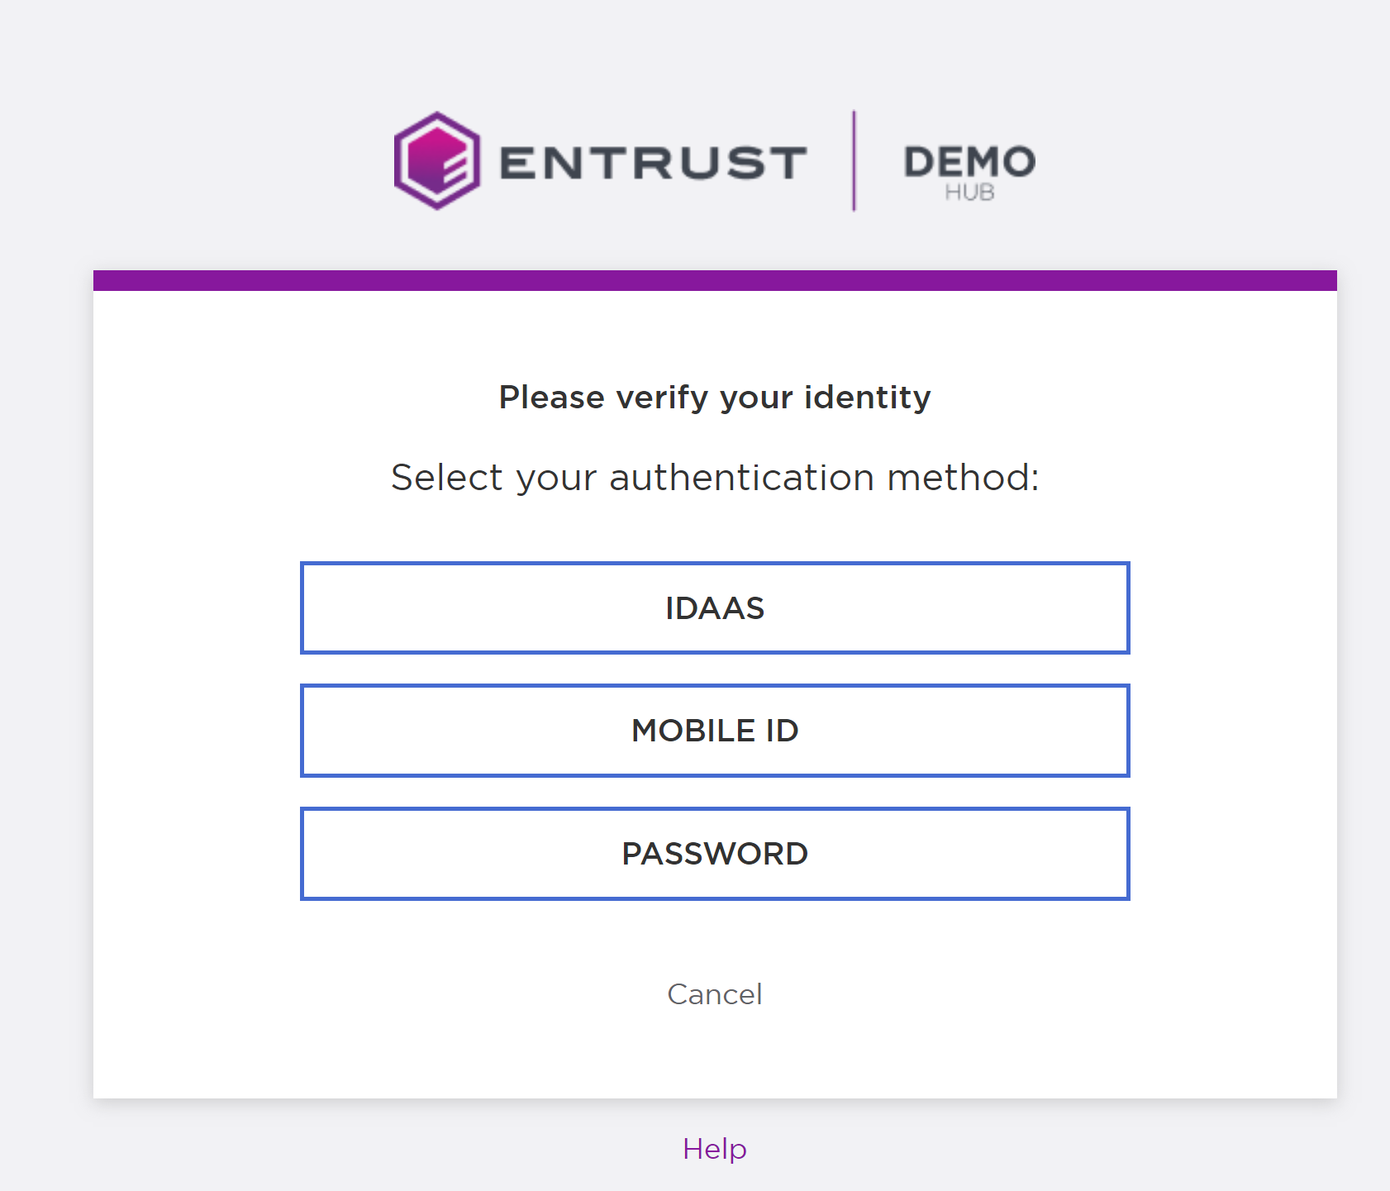
Task: Open the Help link below the card
Action: point(715,1149)
